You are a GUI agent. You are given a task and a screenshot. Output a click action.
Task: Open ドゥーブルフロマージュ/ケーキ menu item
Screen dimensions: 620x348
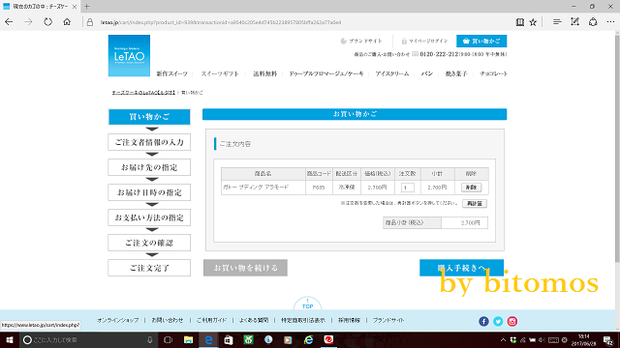pos(326,73)
